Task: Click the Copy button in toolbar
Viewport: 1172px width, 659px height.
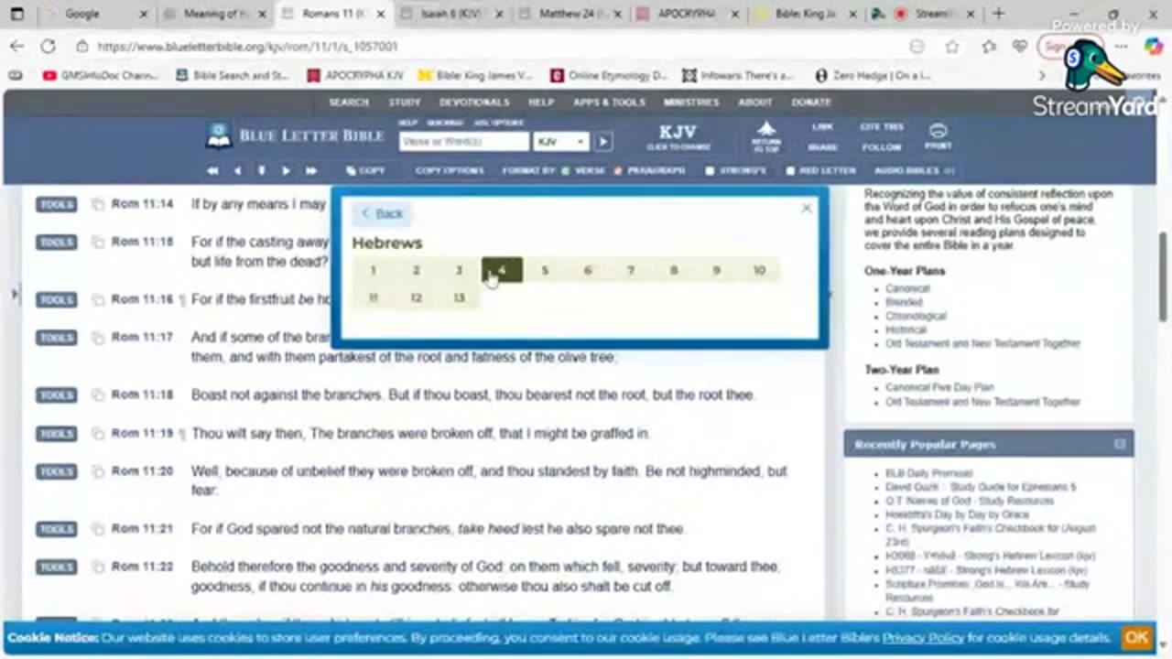Action: (365, 171)
